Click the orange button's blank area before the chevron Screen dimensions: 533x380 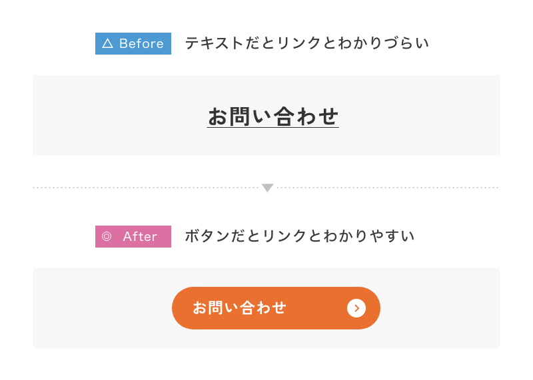316,308
